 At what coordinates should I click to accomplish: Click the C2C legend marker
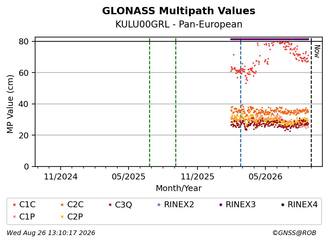click(x=62, y=205)
